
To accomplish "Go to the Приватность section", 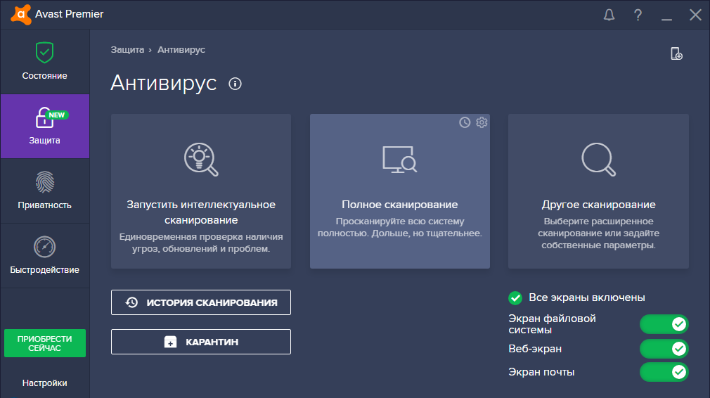I will pyautogui.click(x=45, y=191).
